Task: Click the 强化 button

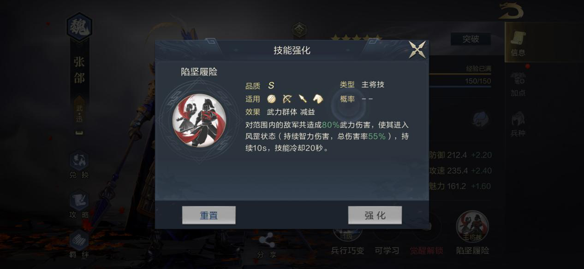Action: [375, 215]
